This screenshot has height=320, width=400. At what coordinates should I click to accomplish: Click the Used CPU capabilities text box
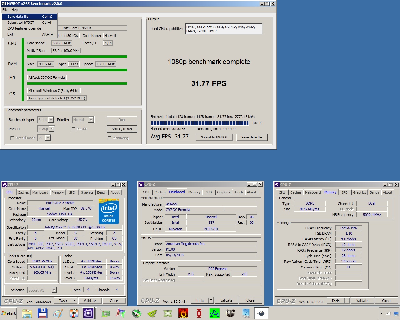(224, 29)
